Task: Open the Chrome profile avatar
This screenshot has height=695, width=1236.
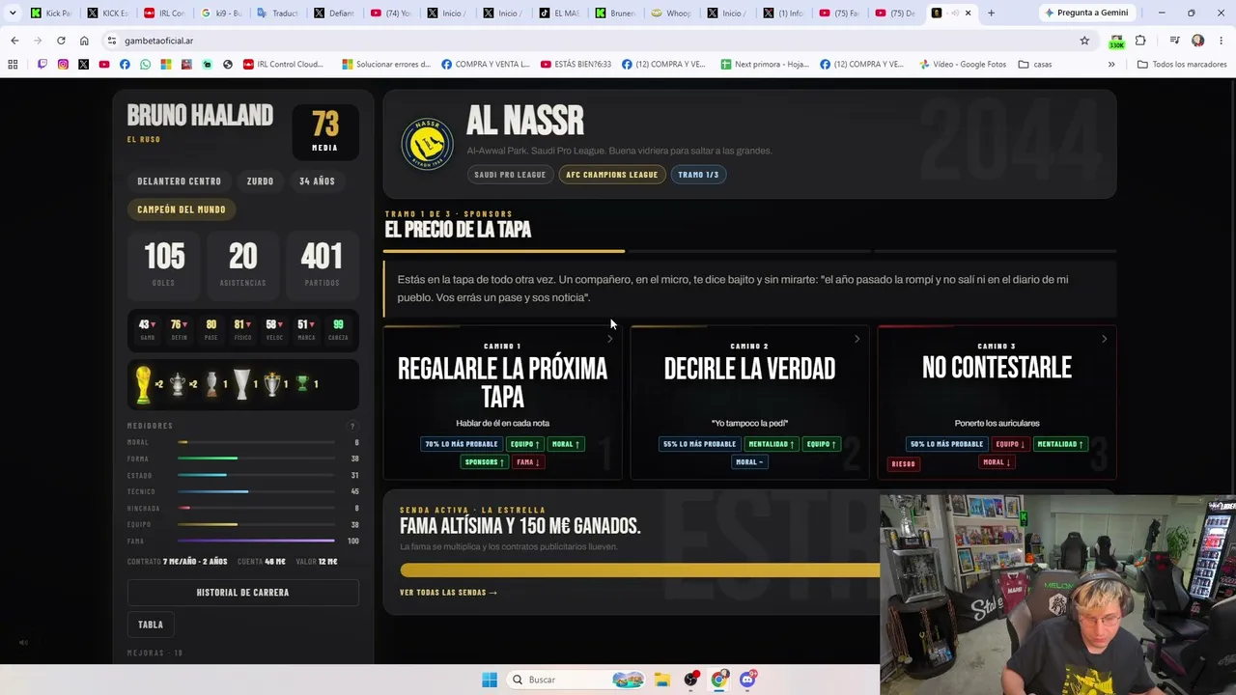Action: (1198, 41)
